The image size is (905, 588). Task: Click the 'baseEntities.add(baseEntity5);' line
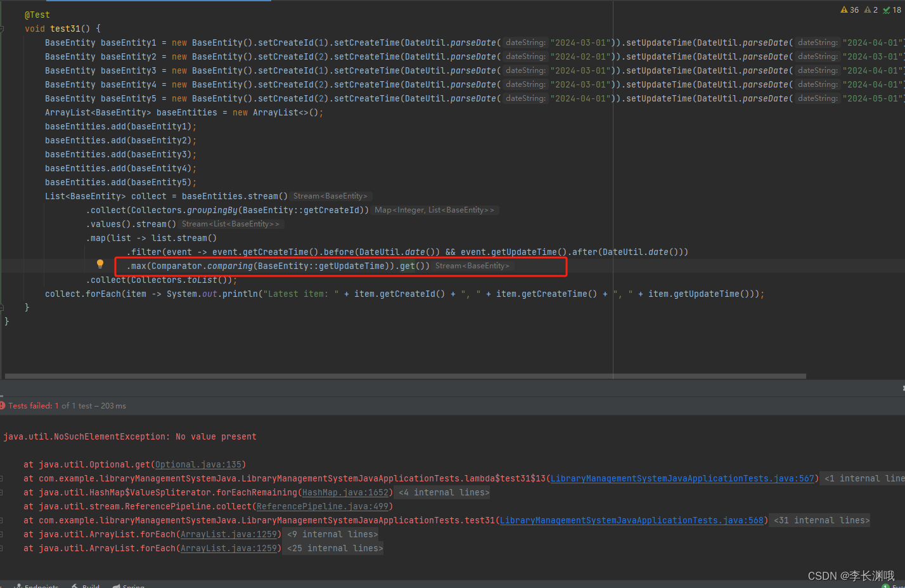121,182
